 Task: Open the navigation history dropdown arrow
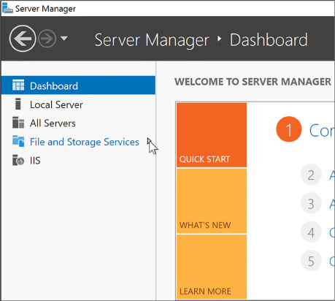pyautogui.click(x=64, y=38)
